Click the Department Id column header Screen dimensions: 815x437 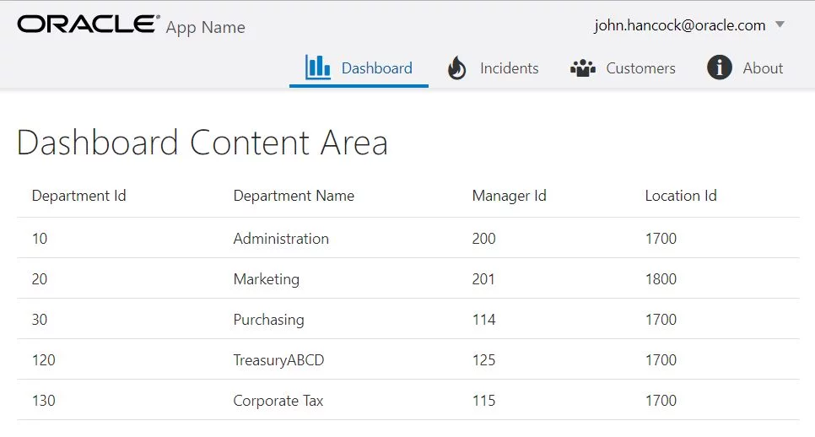coord(79,196)
